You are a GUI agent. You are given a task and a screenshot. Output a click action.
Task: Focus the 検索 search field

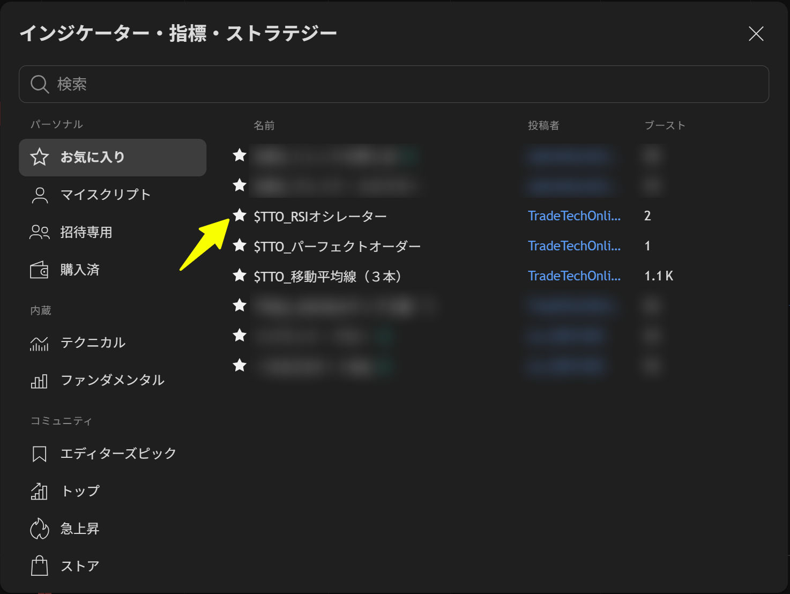(394, 84)
